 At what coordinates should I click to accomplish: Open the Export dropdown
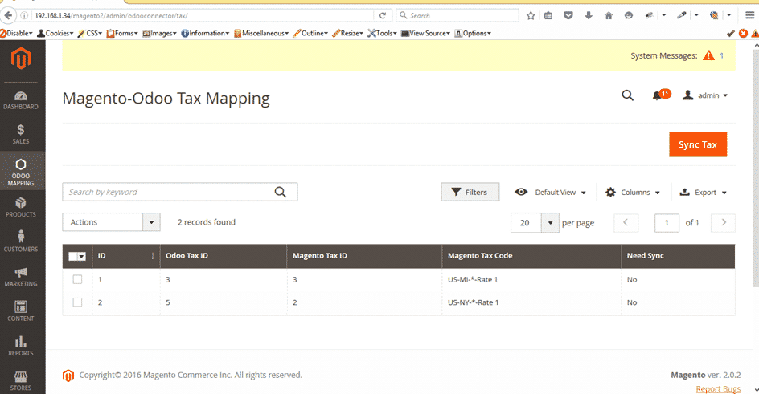coord(704,192)
